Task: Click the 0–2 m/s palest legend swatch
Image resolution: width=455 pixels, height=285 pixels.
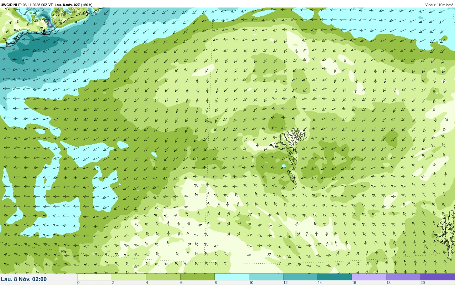Action: 95,277
